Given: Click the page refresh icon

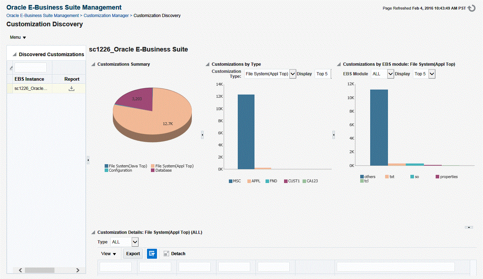Looking at the screenshot, I should point(472,8).
